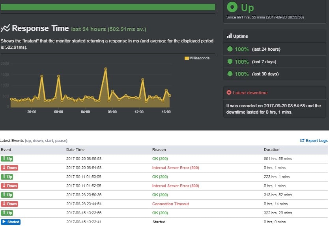Click the Duration column header

pos(271,149)
